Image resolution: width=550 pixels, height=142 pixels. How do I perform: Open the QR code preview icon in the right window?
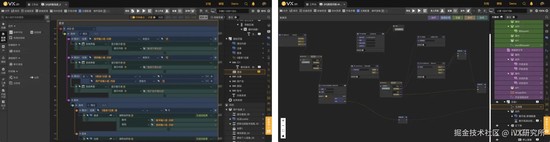point(425,11)
